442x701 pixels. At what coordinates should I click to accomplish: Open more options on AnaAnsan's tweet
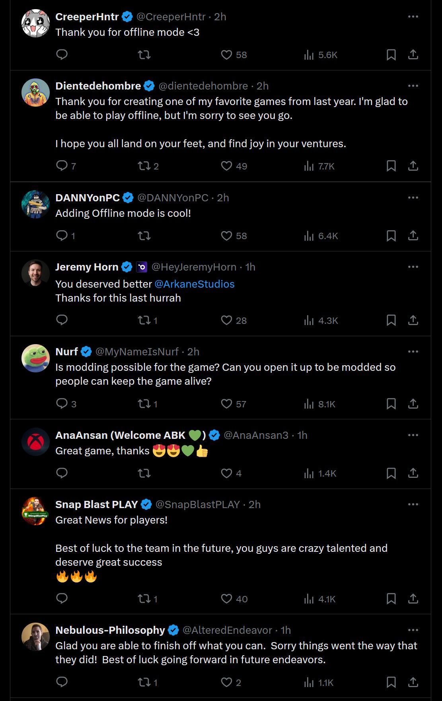click(413, 435)
